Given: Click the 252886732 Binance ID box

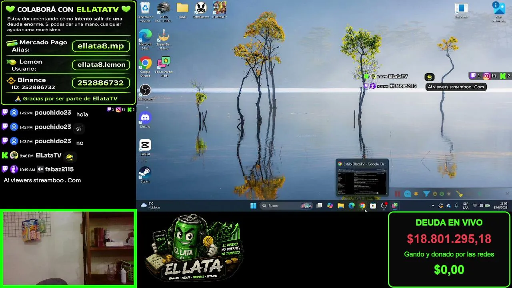Looking at the screenshot, I should pyautogui.click(x=101, y=83).
